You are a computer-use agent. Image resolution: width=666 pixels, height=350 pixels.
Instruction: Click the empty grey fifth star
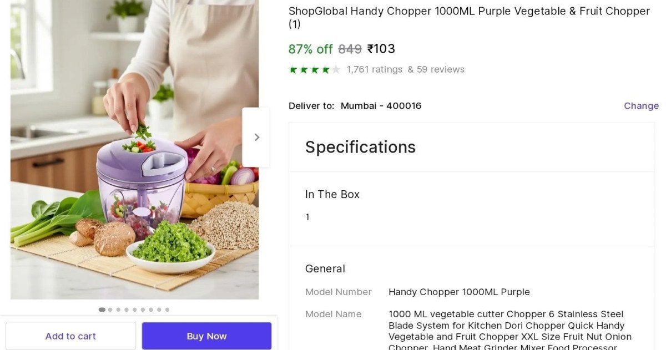[335, 69]
